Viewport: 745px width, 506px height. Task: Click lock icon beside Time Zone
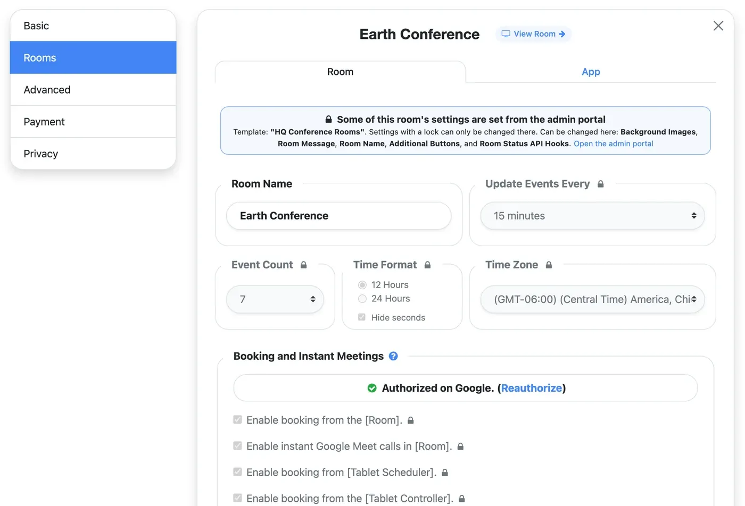pyautogui.click(x=549, y=265)
